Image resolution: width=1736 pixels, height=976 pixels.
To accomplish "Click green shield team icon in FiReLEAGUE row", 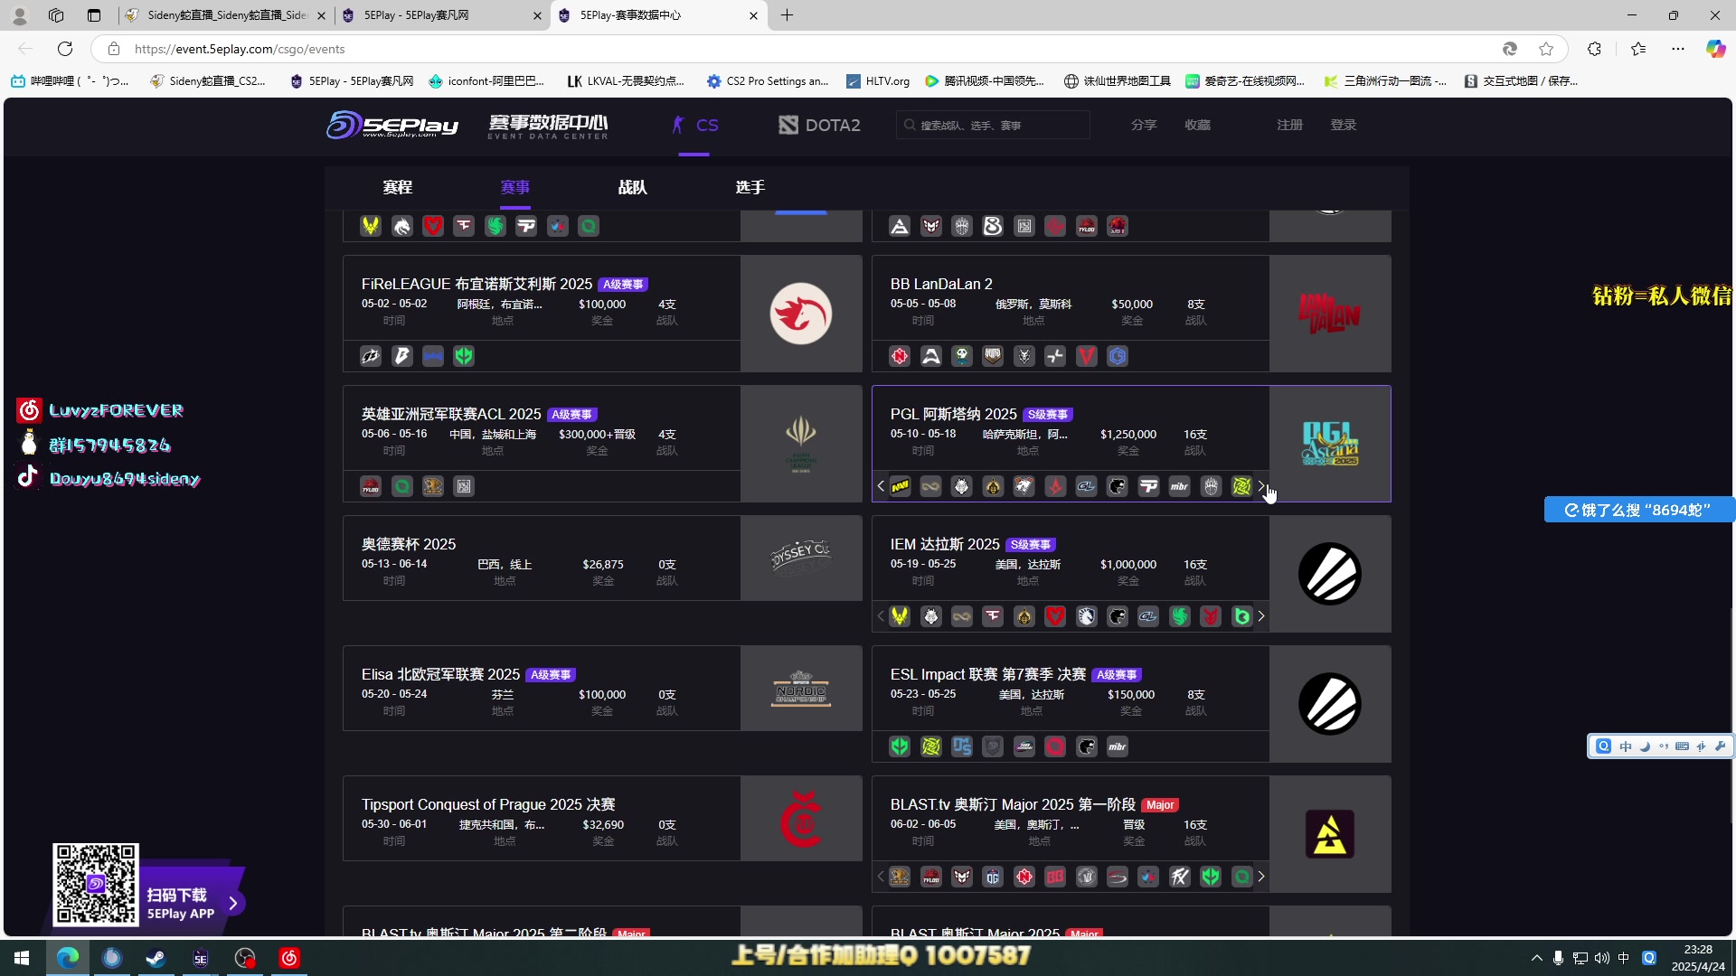I will [x=464, y=356].
